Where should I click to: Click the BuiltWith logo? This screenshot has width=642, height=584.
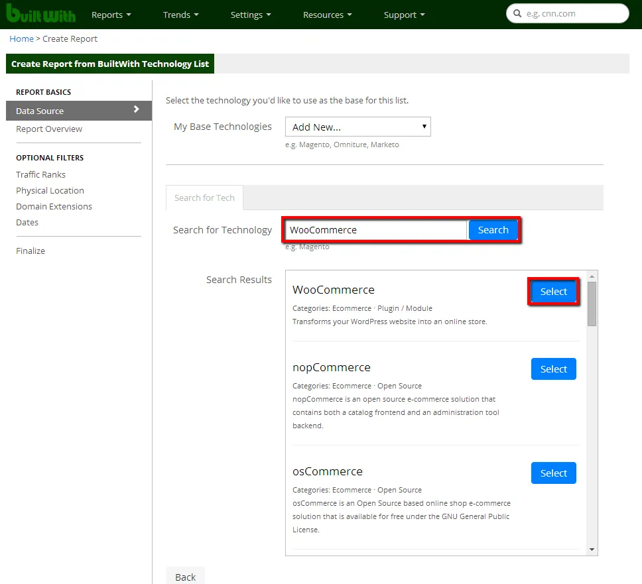click(41, 14)
